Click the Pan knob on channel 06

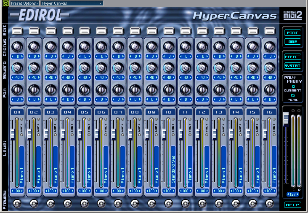(x=101, y=89)
